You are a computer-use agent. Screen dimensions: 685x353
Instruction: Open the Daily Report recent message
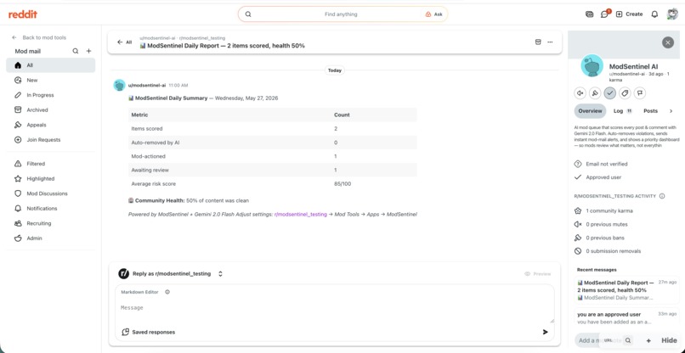point(626,290)
